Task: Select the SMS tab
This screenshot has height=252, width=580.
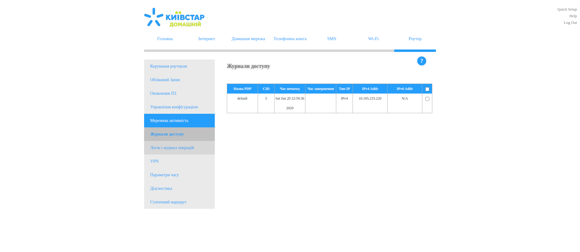Action: (331, 39)
